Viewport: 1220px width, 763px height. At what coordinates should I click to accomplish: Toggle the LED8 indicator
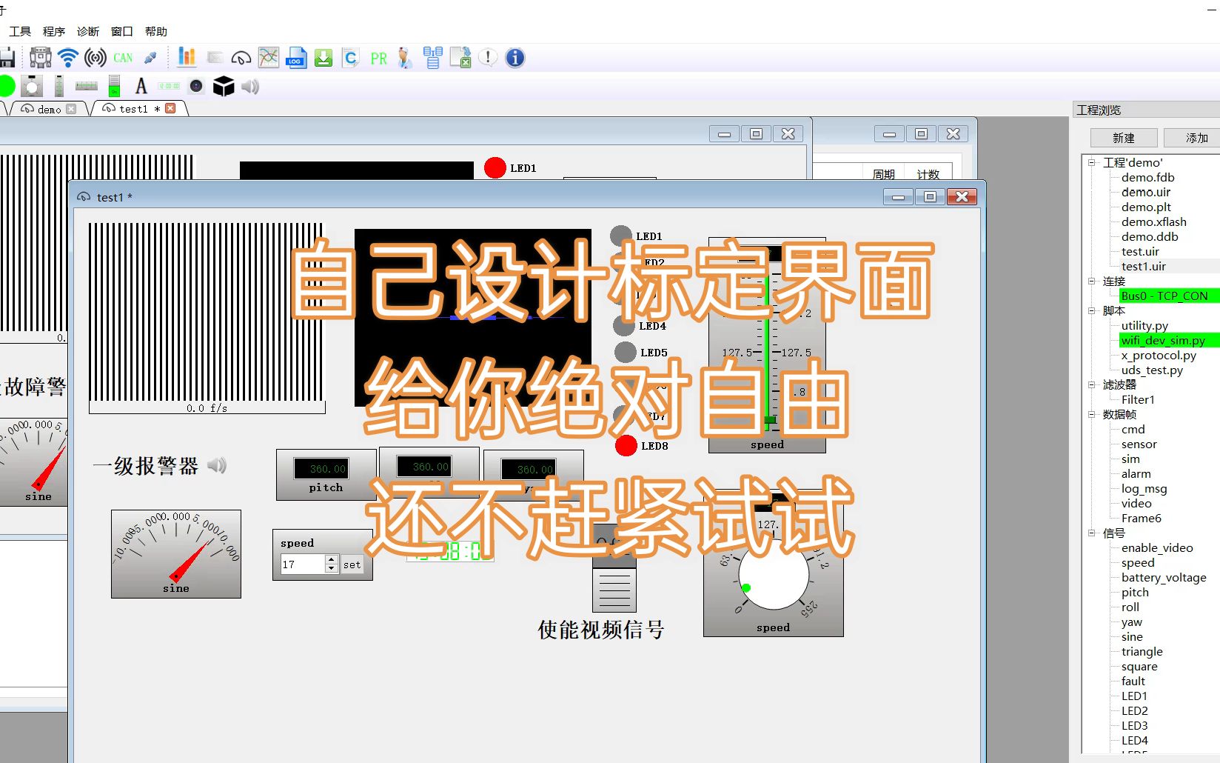tap(625, 446)
